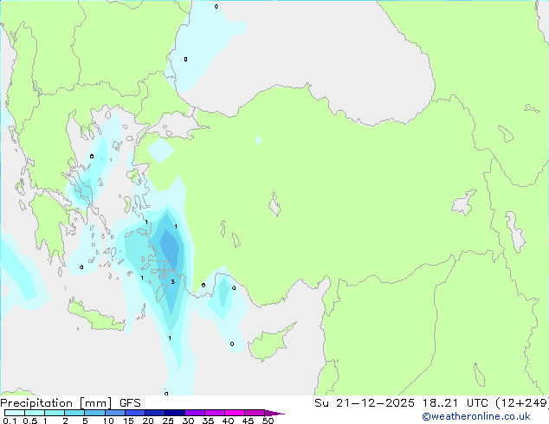Click the legend label '25'

point(168,421)
